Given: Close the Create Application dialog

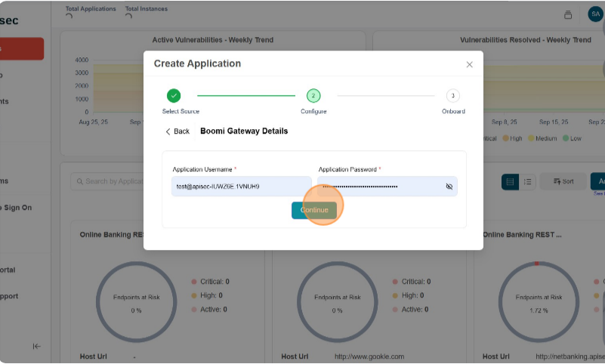Looking at the screenshot, I should pyautogui.click(x=469, y=65).
